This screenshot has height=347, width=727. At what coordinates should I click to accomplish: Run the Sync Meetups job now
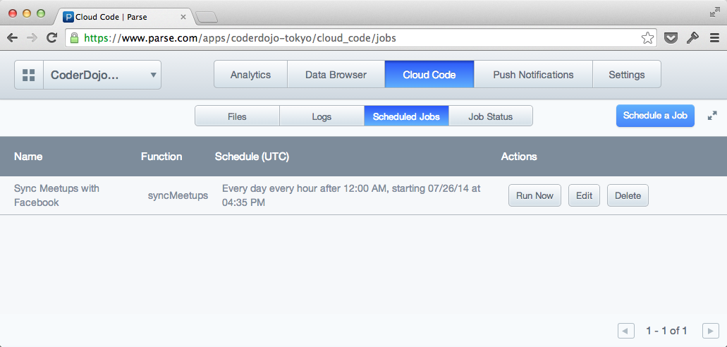point(534,195)
